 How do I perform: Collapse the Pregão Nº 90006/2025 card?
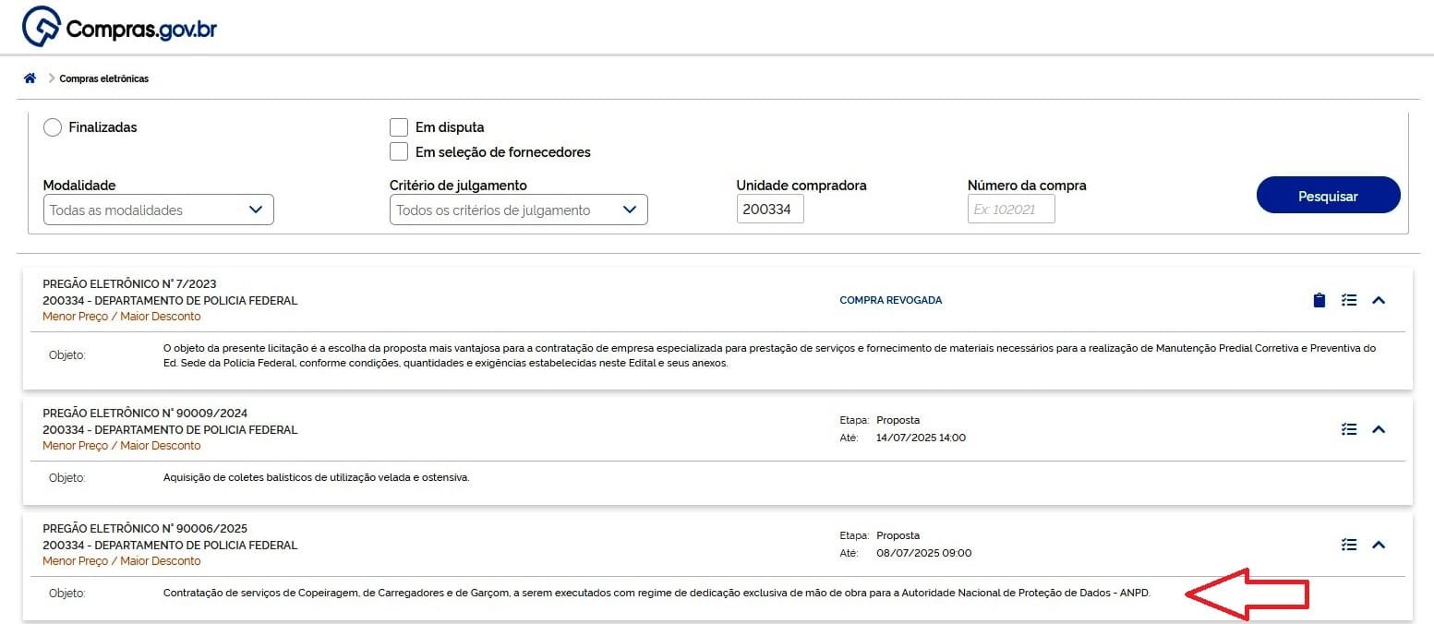tap(1379, 545)
